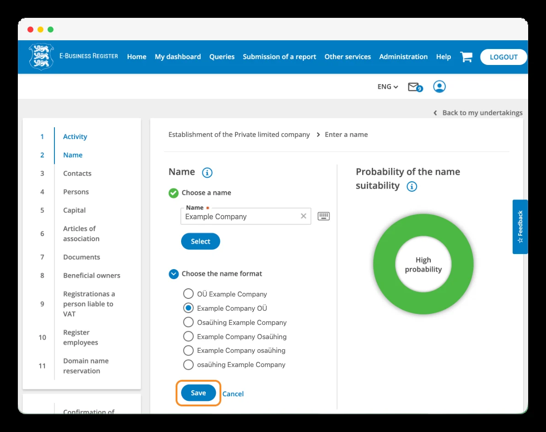This screenshot has height=432, width=546.
Task: Log out with the LOGOUT button
Action: (503, 57)
